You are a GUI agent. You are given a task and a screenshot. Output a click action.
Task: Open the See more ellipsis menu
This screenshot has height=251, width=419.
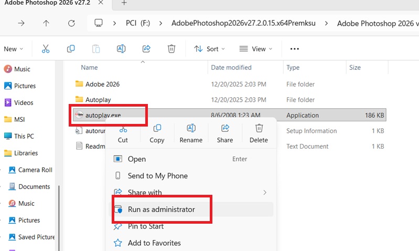295,49
